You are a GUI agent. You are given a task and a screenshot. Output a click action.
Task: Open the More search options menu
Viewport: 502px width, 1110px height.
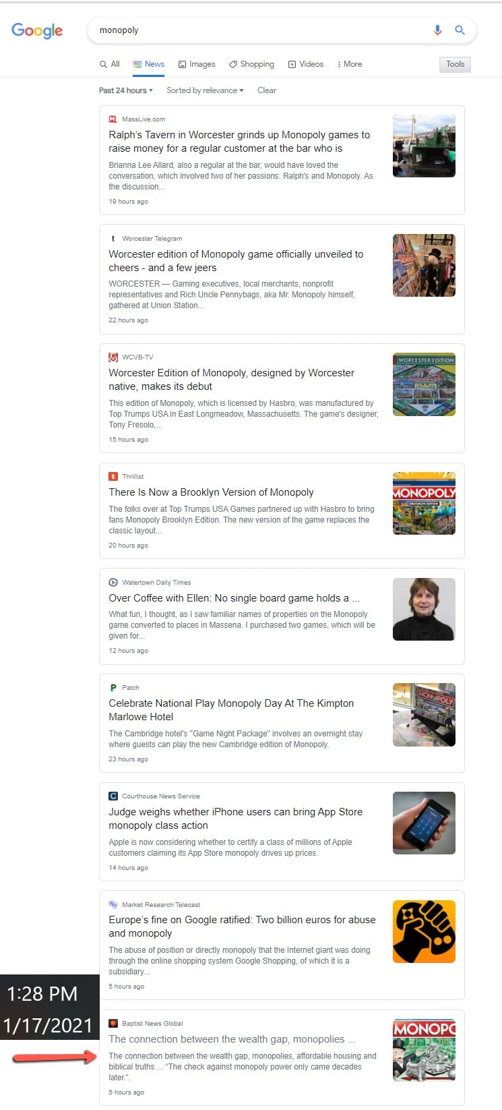click(350, 64)
